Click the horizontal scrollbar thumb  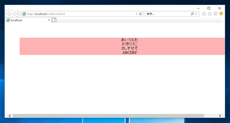pyautogui.click(x=108, y=116)
